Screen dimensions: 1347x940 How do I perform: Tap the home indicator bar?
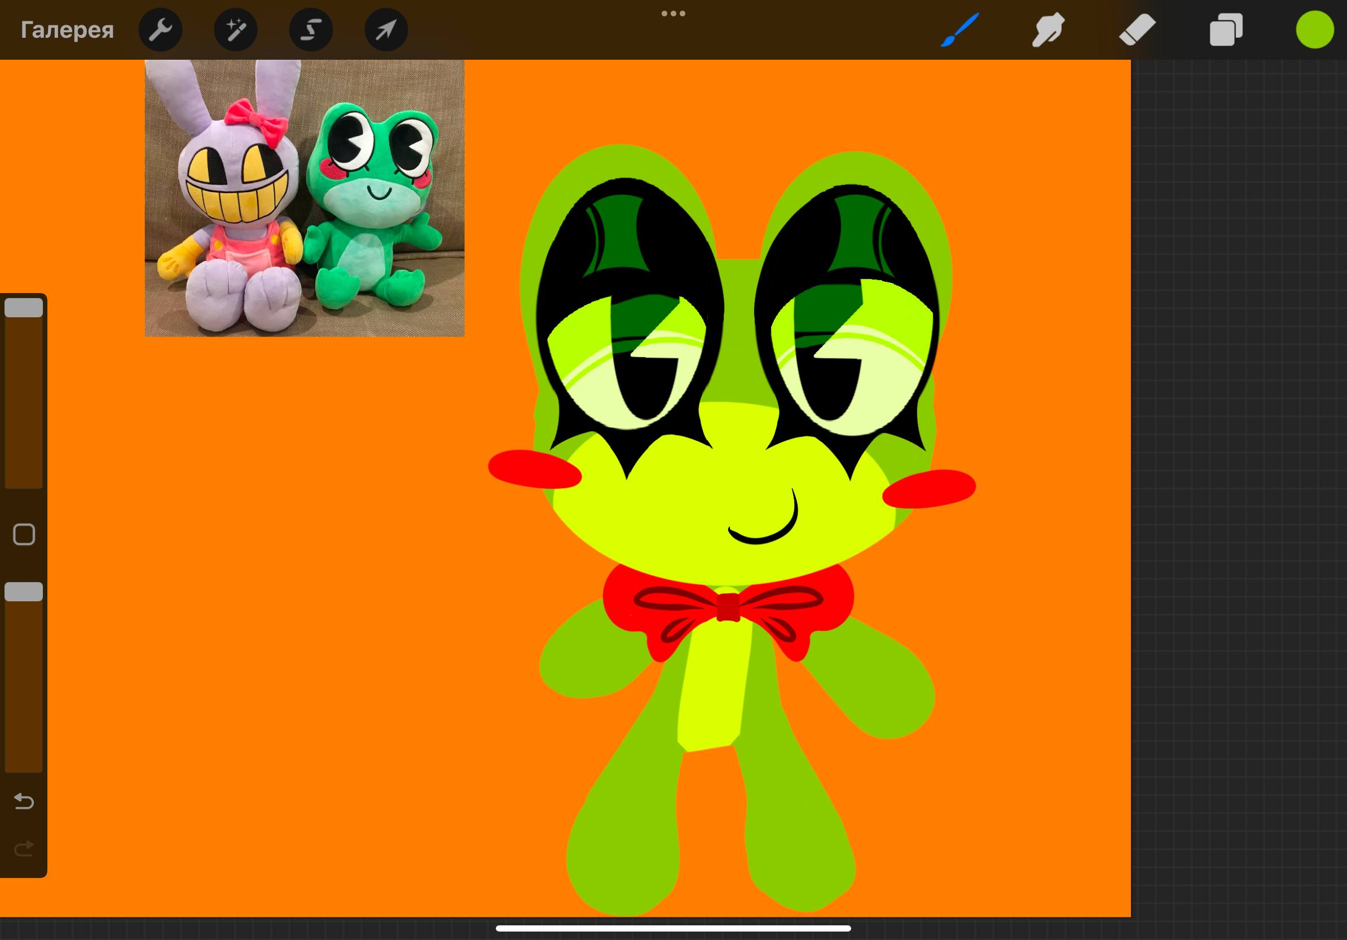673,928
